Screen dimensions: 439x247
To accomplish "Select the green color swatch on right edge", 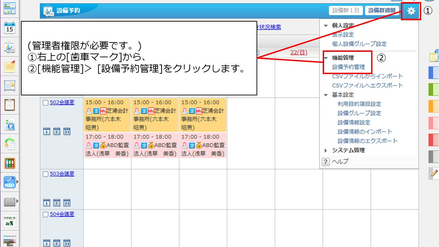I will [x=434, y=89].
